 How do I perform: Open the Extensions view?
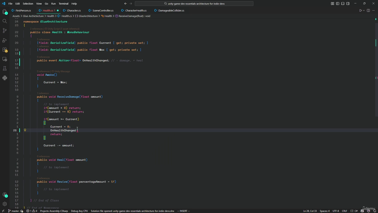point(5,50)
